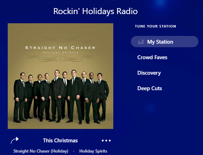
Task: Click the decorative swirl below the album subtitle
Action: pyautogui.click(x=60, y=58)
